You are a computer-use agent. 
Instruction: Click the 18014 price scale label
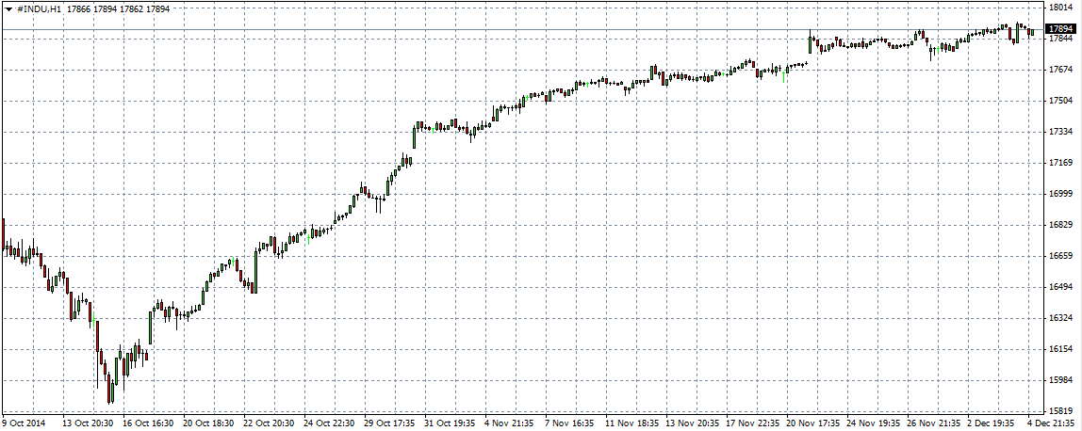(1061, 8)
